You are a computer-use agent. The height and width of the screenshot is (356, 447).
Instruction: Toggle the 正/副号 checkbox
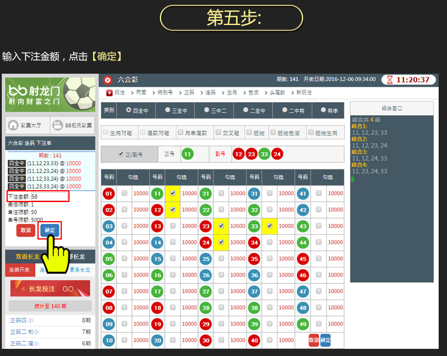click(x=121, y=154)
